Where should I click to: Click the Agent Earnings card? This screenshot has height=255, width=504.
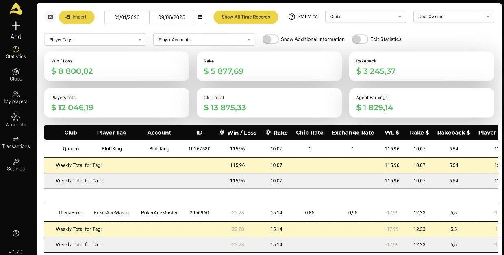click(421, 103)
